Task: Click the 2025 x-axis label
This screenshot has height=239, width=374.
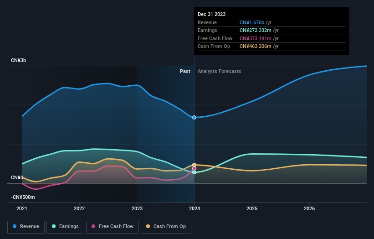Action: 252,208
